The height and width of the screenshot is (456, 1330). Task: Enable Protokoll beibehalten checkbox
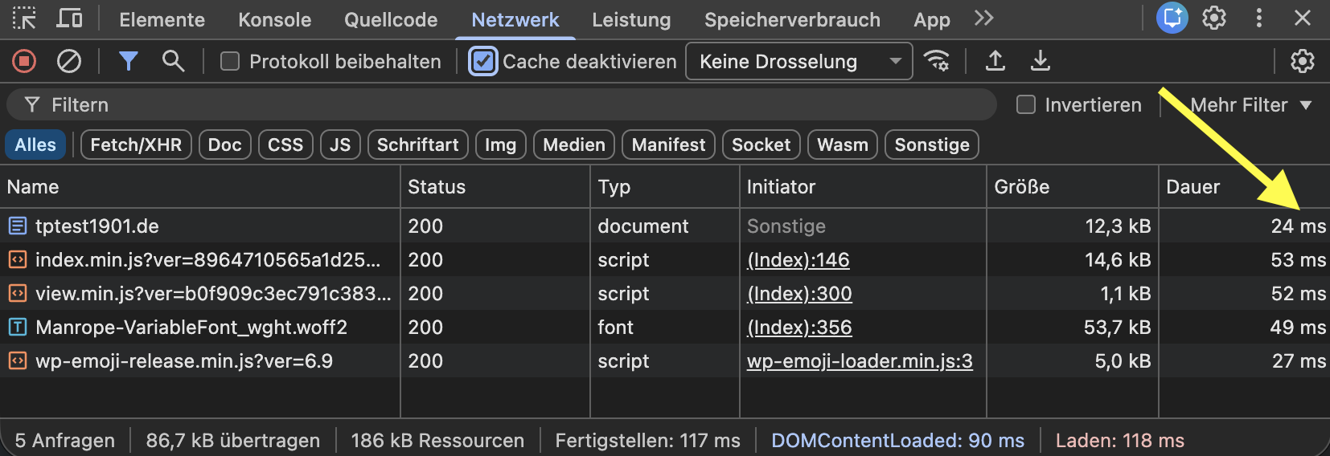tap(230, 62)
